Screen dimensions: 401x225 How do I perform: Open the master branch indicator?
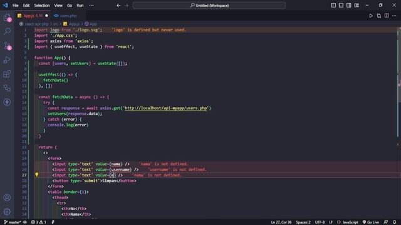point(13,222)
